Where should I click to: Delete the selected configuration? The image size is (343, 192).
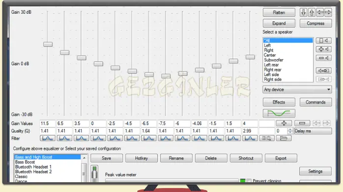coord(211,158)
